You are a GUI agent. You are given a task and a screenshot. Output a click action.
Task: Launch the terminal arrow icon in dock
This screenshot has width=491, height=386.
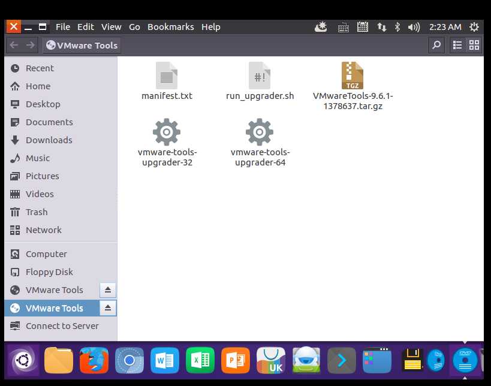click(342, 360)
